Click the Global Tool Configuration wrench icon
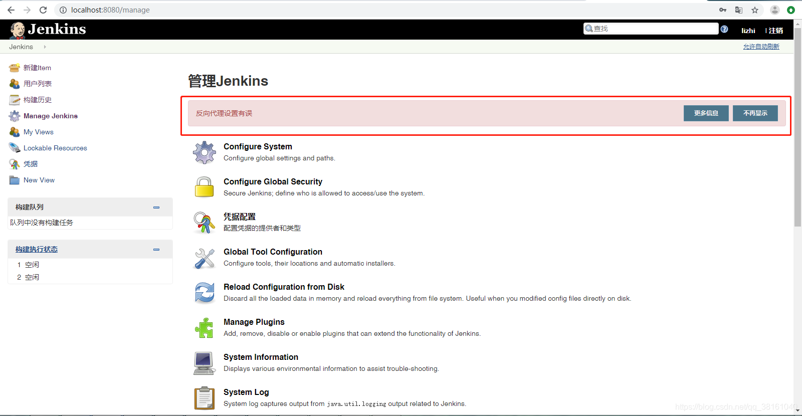This screenshot has height=416, width=802. [x=205, y=258]
